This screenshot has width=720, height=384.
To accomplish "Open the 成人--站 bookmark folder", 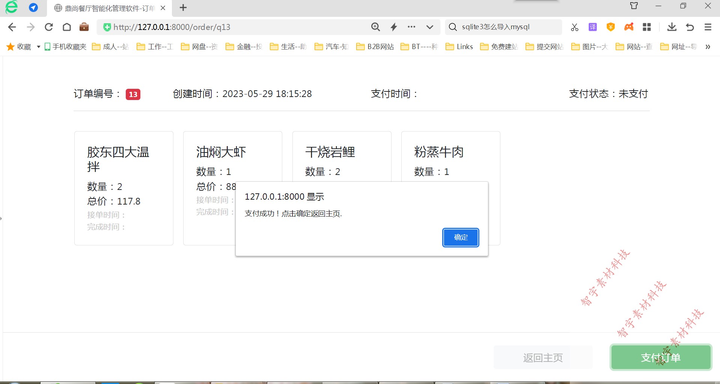I will [110, 46].
